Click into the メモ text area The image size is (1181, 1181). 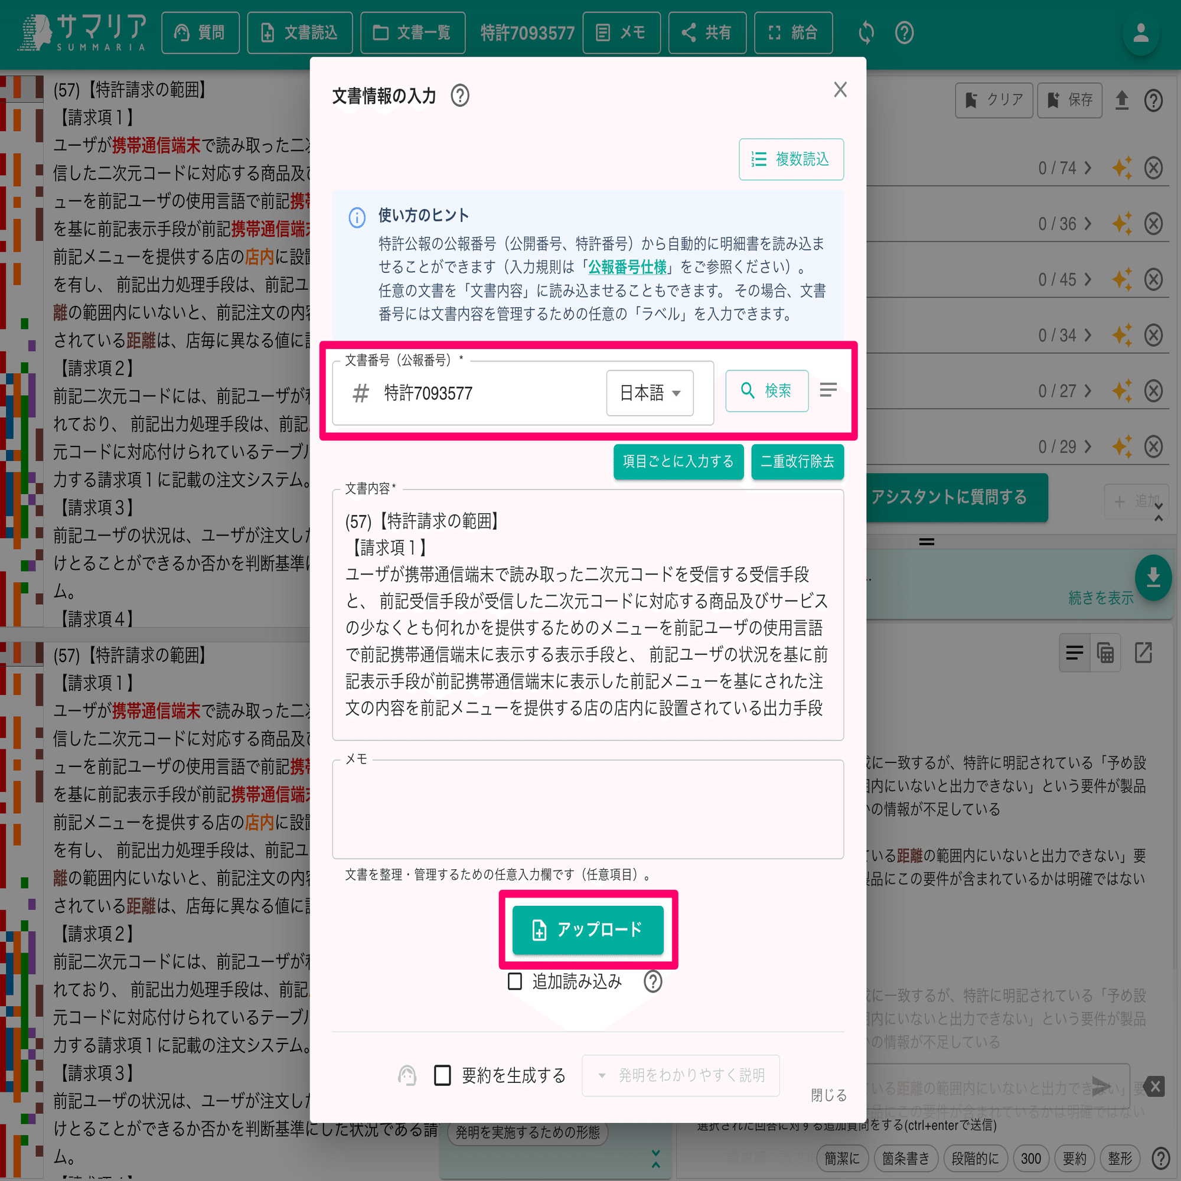588,809
